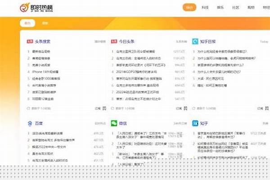Open the 微信 section title
The height and width of the screenshot is (180, 270).
(123, 123)
